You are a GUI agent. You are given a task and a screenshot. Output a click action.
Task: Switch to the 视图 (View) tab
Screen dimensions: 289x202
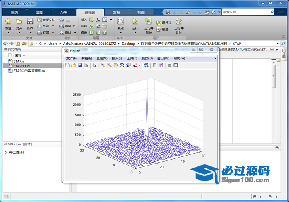click(141, 13)
